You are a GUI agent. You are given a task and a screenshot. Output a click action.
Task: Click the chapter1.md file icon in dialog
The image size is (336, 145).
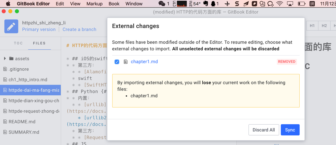point(125,62)
